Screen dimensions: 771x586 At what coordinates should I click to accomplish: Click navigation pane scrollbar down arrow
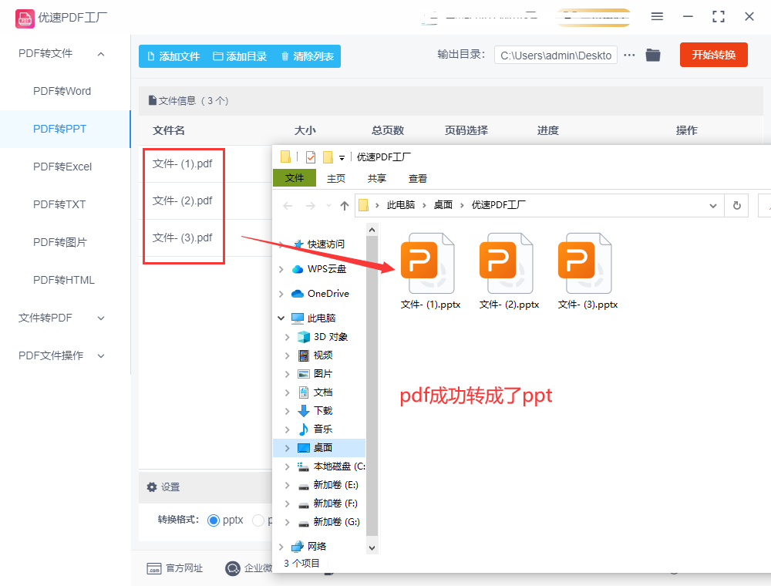coord(372,547)
